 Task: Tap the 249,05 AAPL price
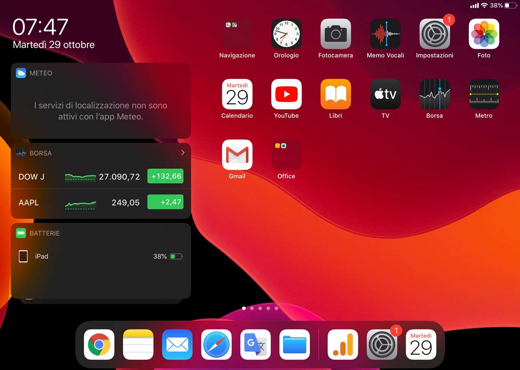click(125, 203)
